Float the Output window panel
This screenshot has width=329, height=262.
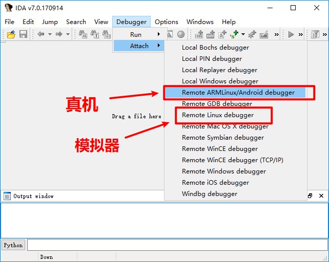pyautogui.click(x=310, y=196)
